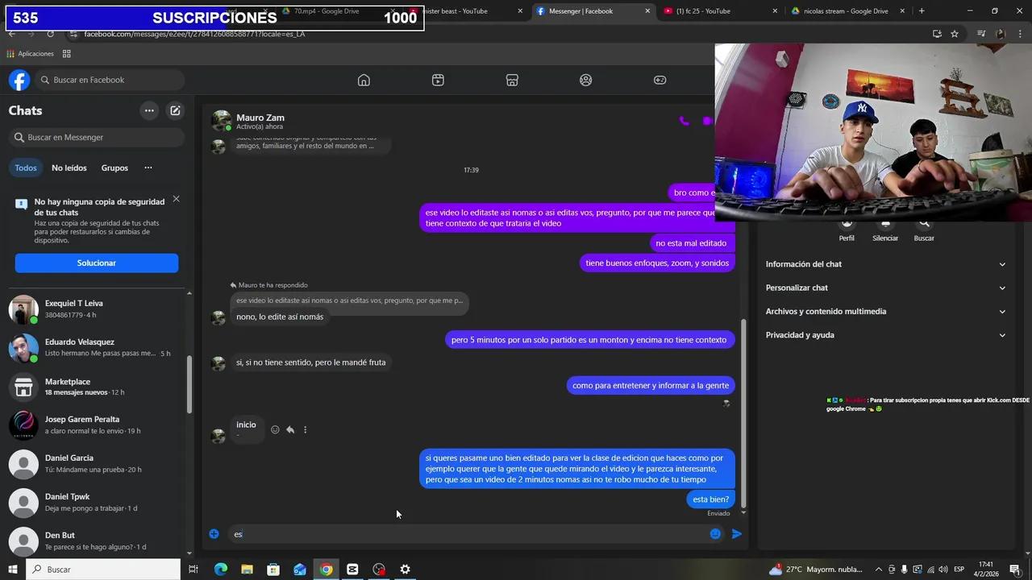Expand Archivos y contenido multimedia section
The height and width of the screenshot is (580, 1032).
885,311
